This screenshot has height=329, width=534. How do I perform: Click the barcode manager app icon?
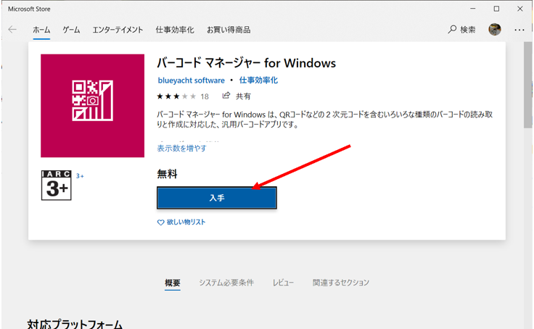tap(92, 106)
